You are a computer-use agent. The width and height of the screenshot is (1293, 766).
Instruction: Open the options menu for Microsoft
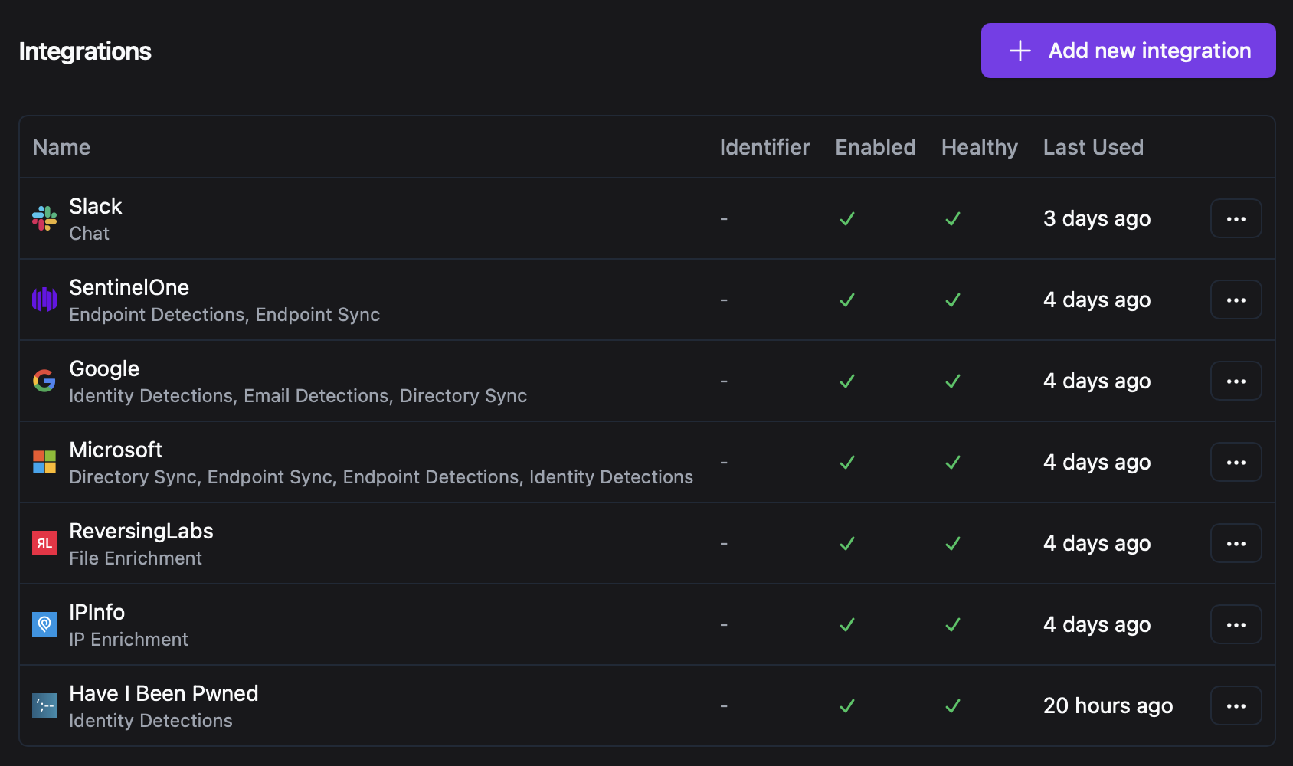coord(1236,462)
